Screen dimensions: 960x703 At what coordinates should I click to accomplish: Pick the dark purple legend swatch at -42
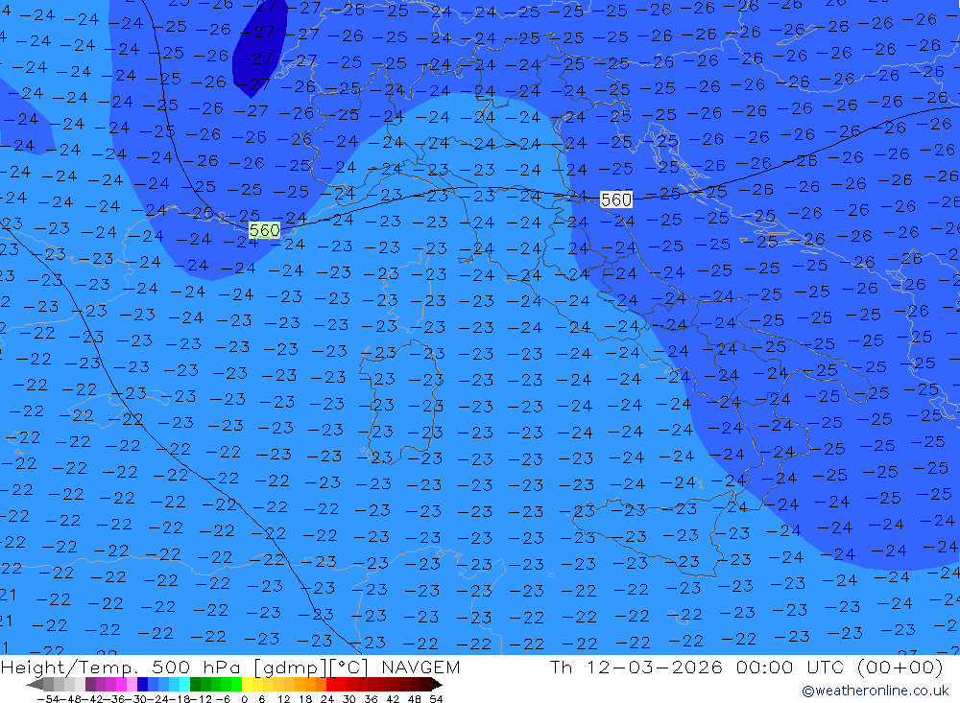click(90, 685)
